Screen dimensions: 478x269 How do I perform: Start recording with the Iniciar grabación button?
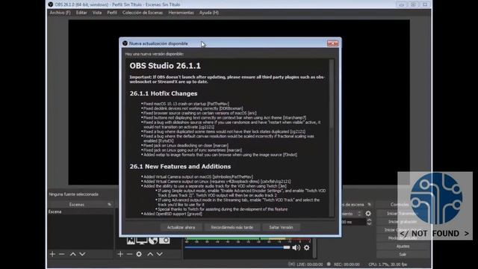[403, 222]
